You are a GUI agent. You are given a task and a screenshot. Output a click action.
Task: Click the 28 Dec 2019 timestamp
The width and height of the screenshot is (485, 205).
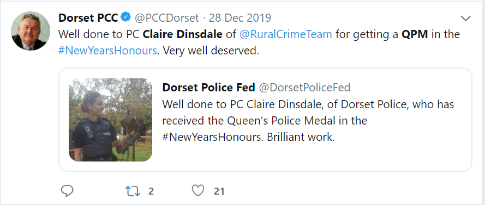pos(239,18)
